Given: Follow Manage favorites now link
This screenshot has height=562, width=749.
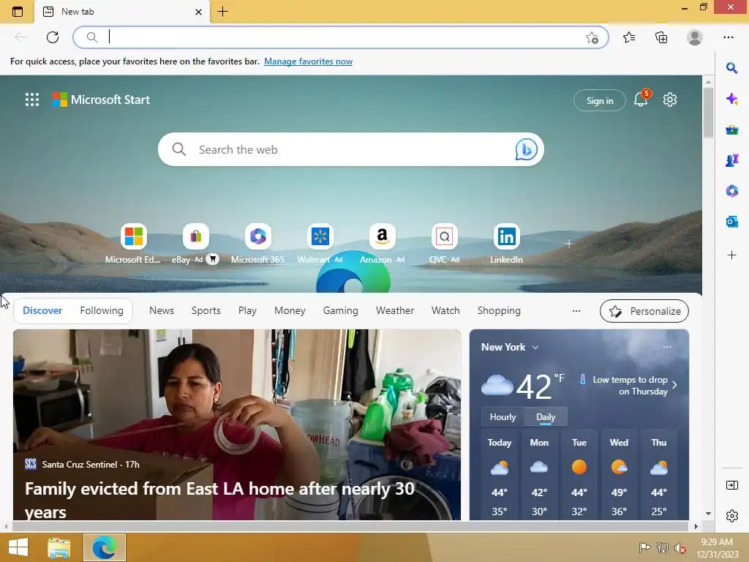Looking at the screenshot, I should 308,61.
